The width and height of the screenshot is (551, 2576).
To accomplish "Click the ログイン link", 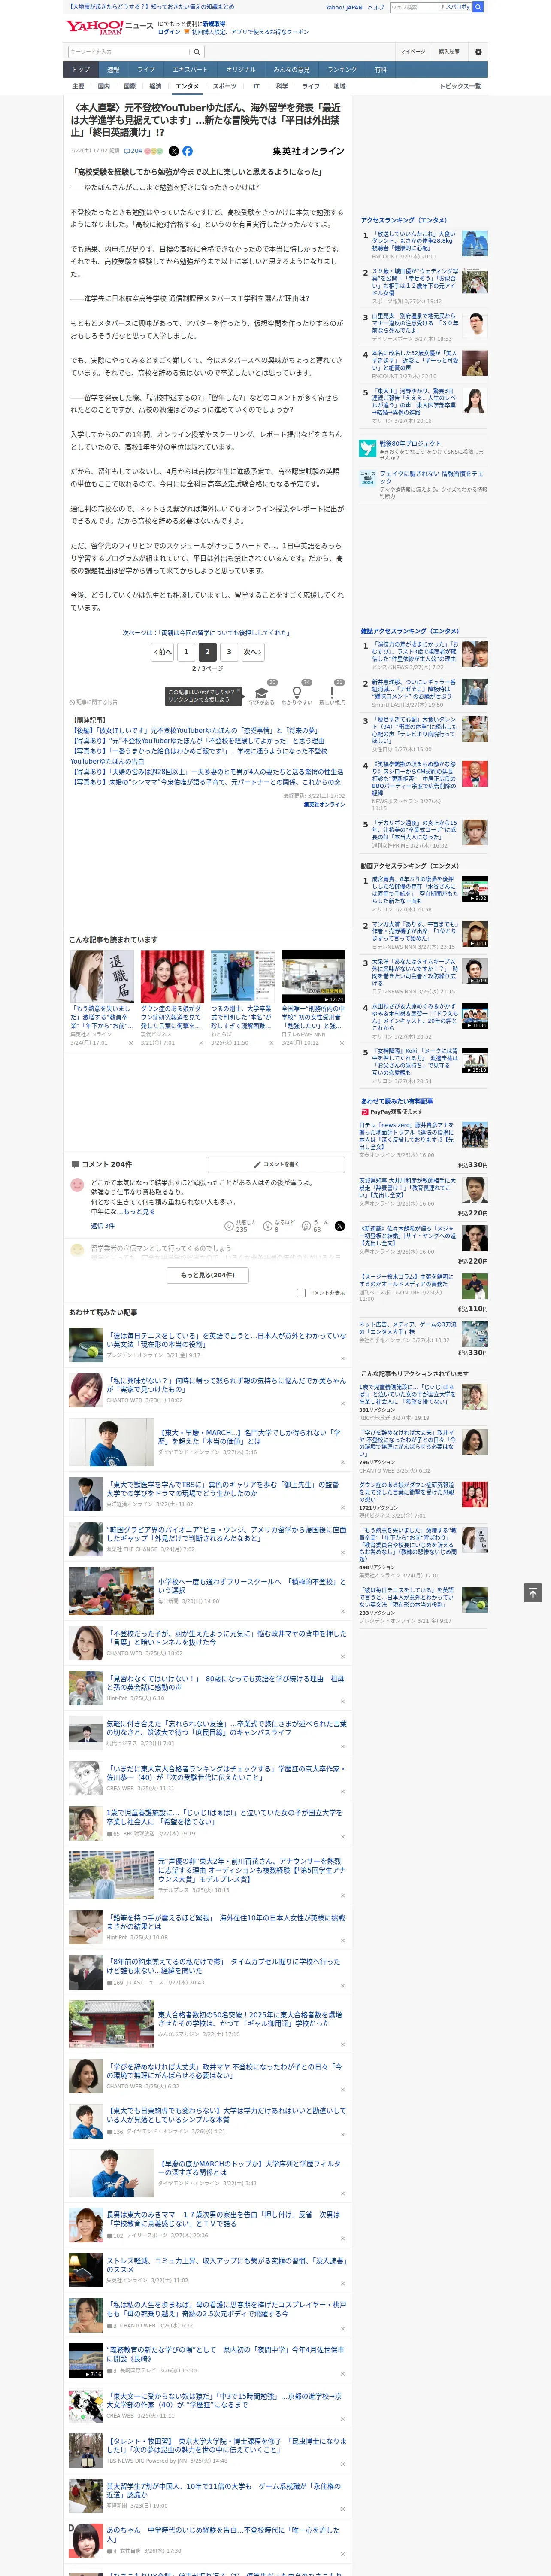I will (169, 32).
